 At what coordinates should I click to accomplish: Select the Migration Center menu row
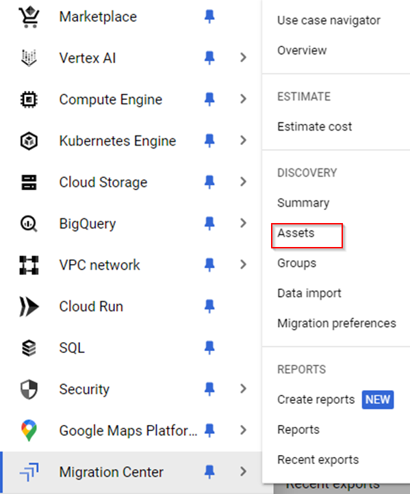point(131,472)
